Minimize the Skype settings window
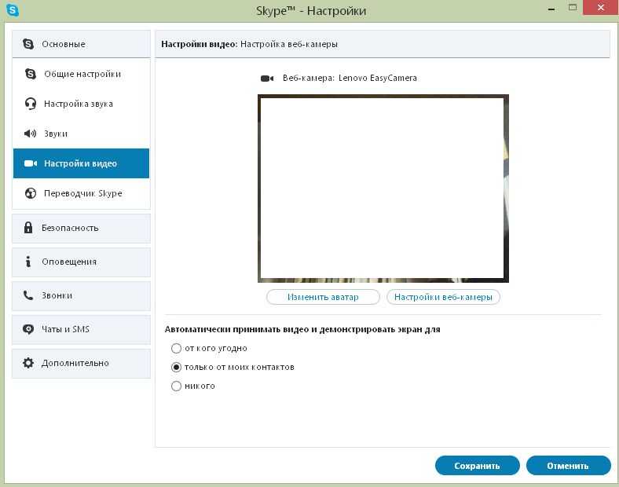The image size is (619, 487). click(x=551, y=9)
